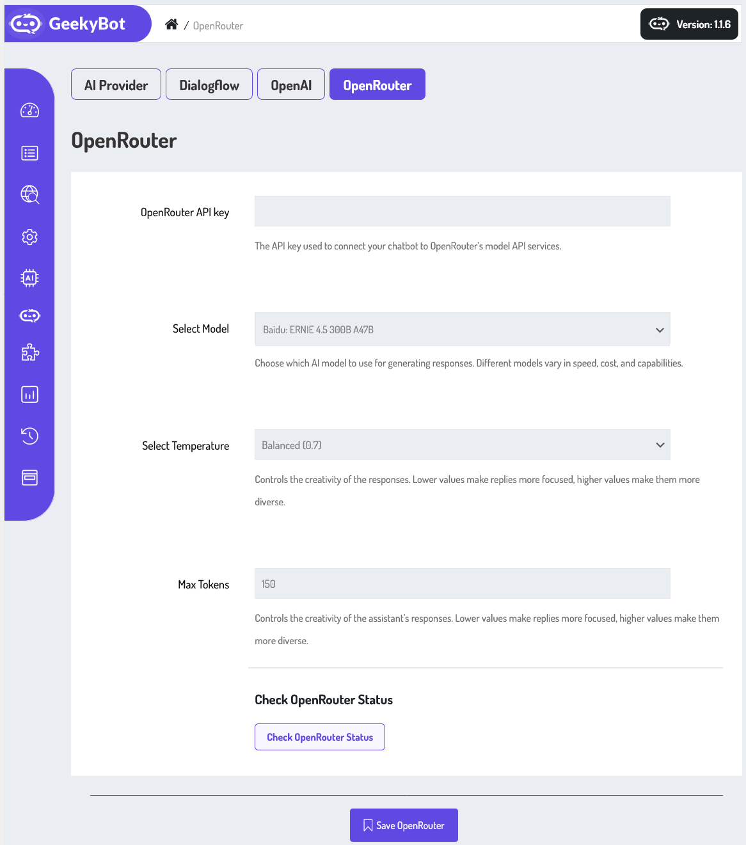This screenshot has width=746, height=845.
Task: Click the Check OpenRouter Status button
Action: tap(320, 737)
